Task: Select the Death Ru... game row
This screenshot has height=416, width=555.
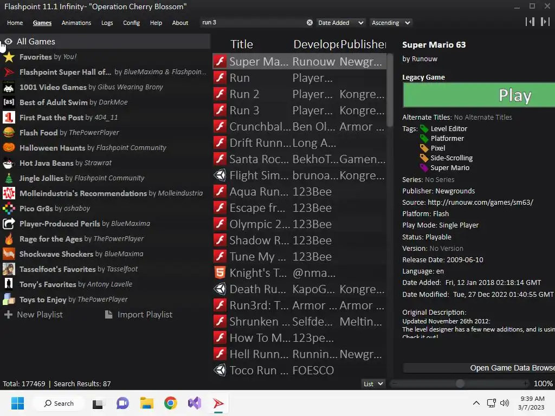Action: pos(300,289)
